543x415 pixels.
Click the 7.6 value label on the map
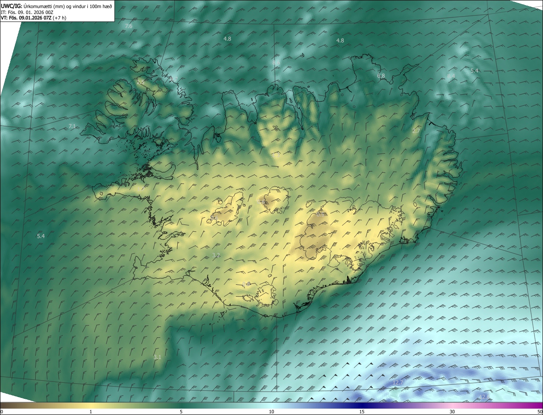(x=129, y=26)
